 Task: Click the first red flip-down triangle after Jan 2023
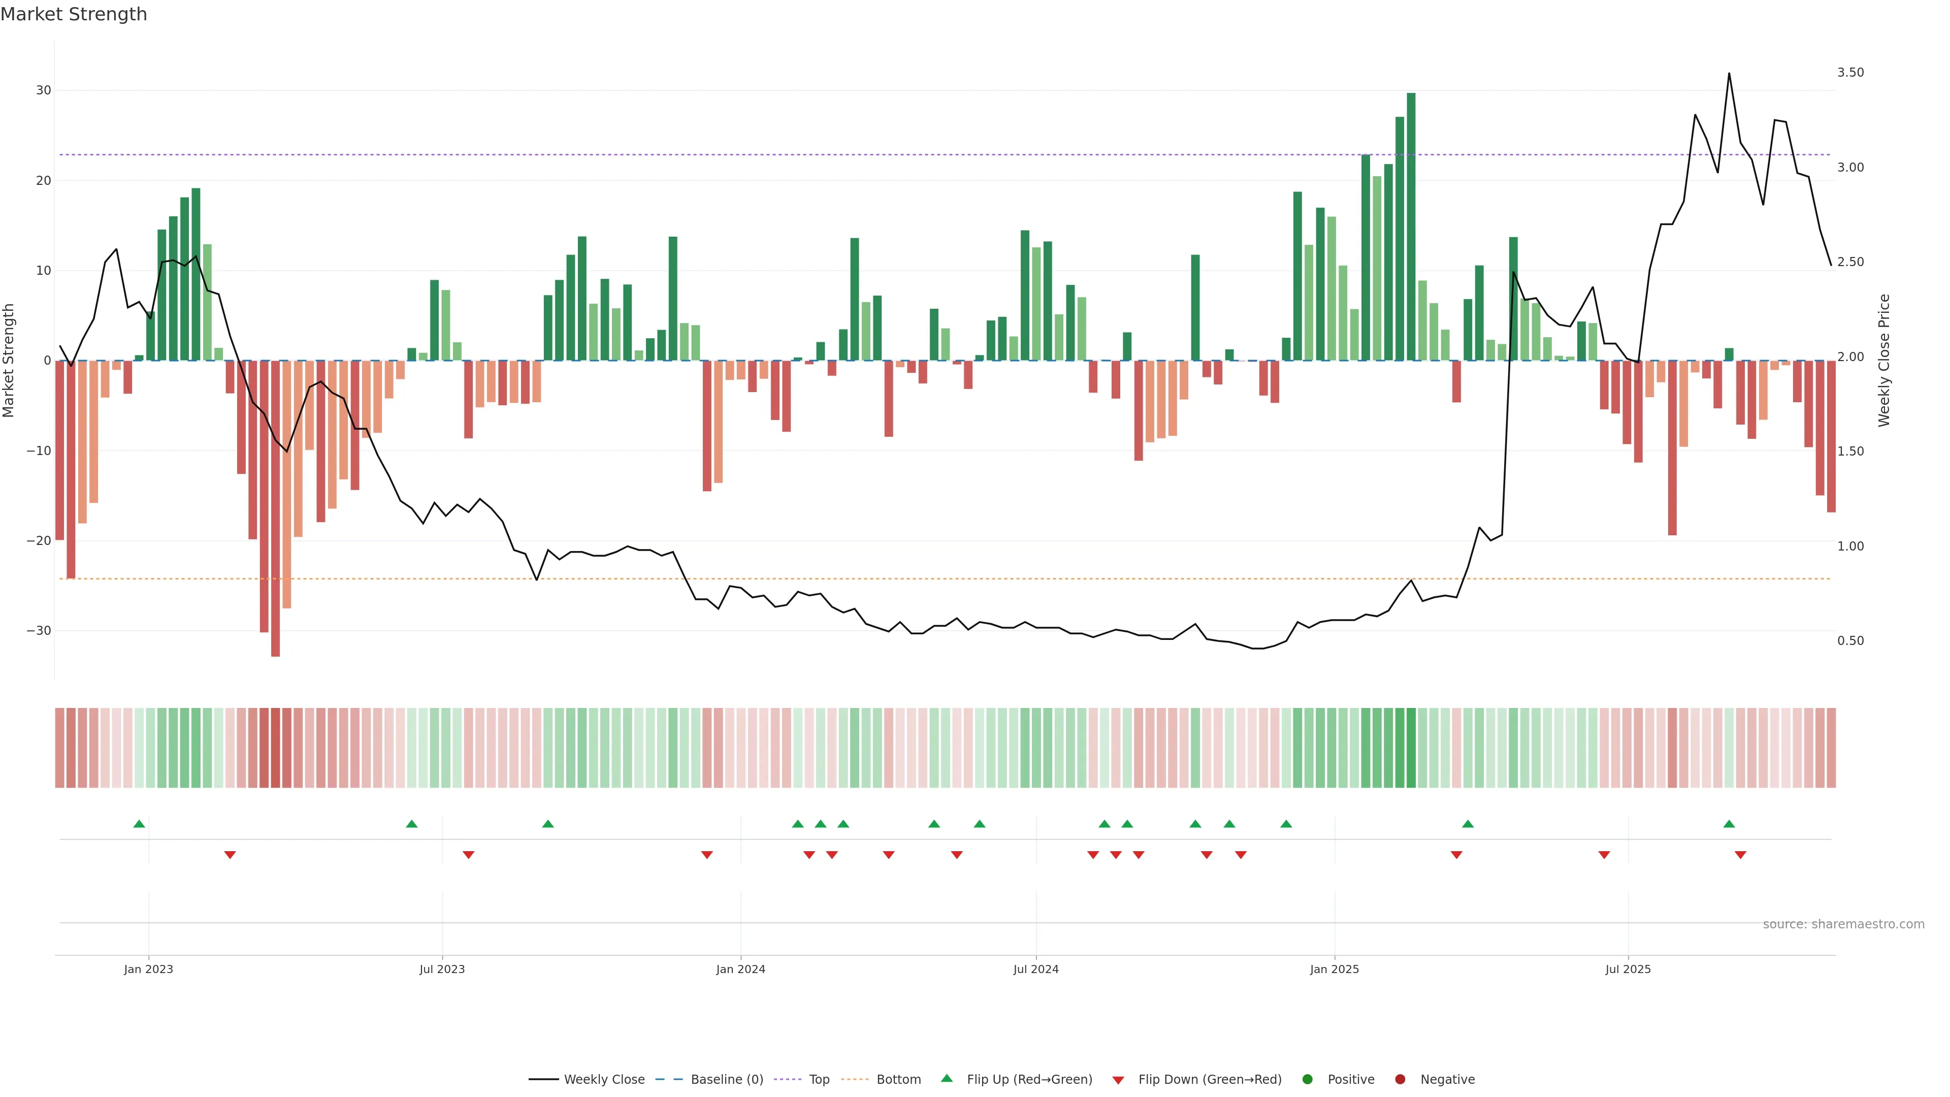click(x=230, y=855)
